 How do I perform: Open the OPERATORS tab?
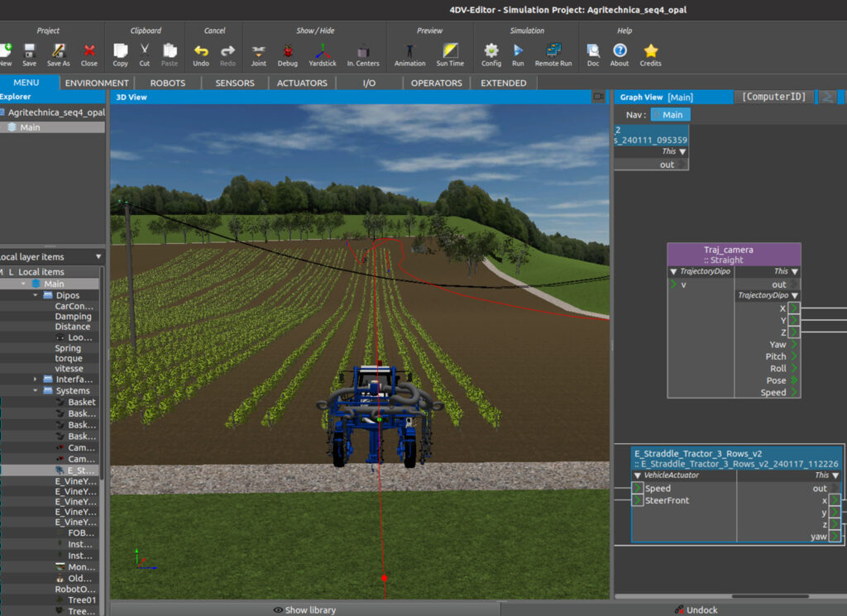(437, 84)
